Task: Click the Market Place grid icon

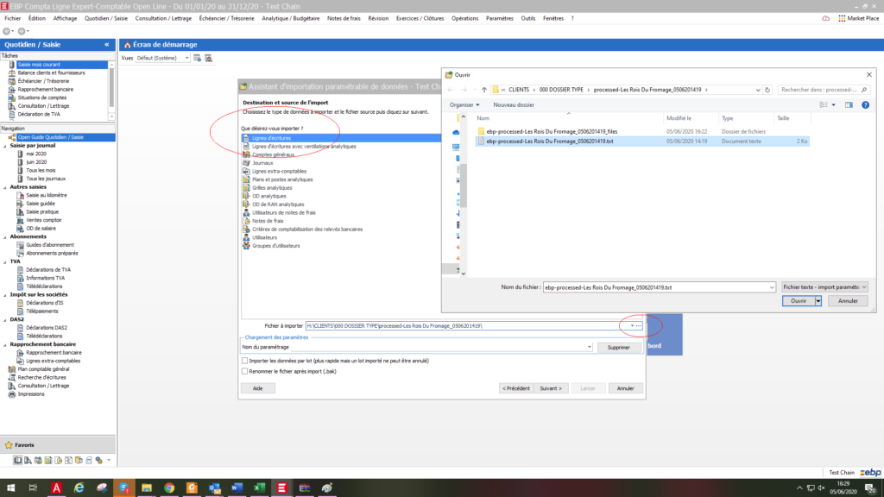Action: coord(842,19)
